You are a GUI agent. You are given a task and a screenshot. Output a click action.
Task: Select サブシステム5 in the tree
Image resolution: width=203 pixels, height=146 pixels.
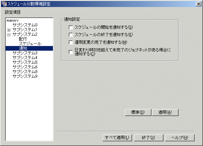tap(25, 62)
